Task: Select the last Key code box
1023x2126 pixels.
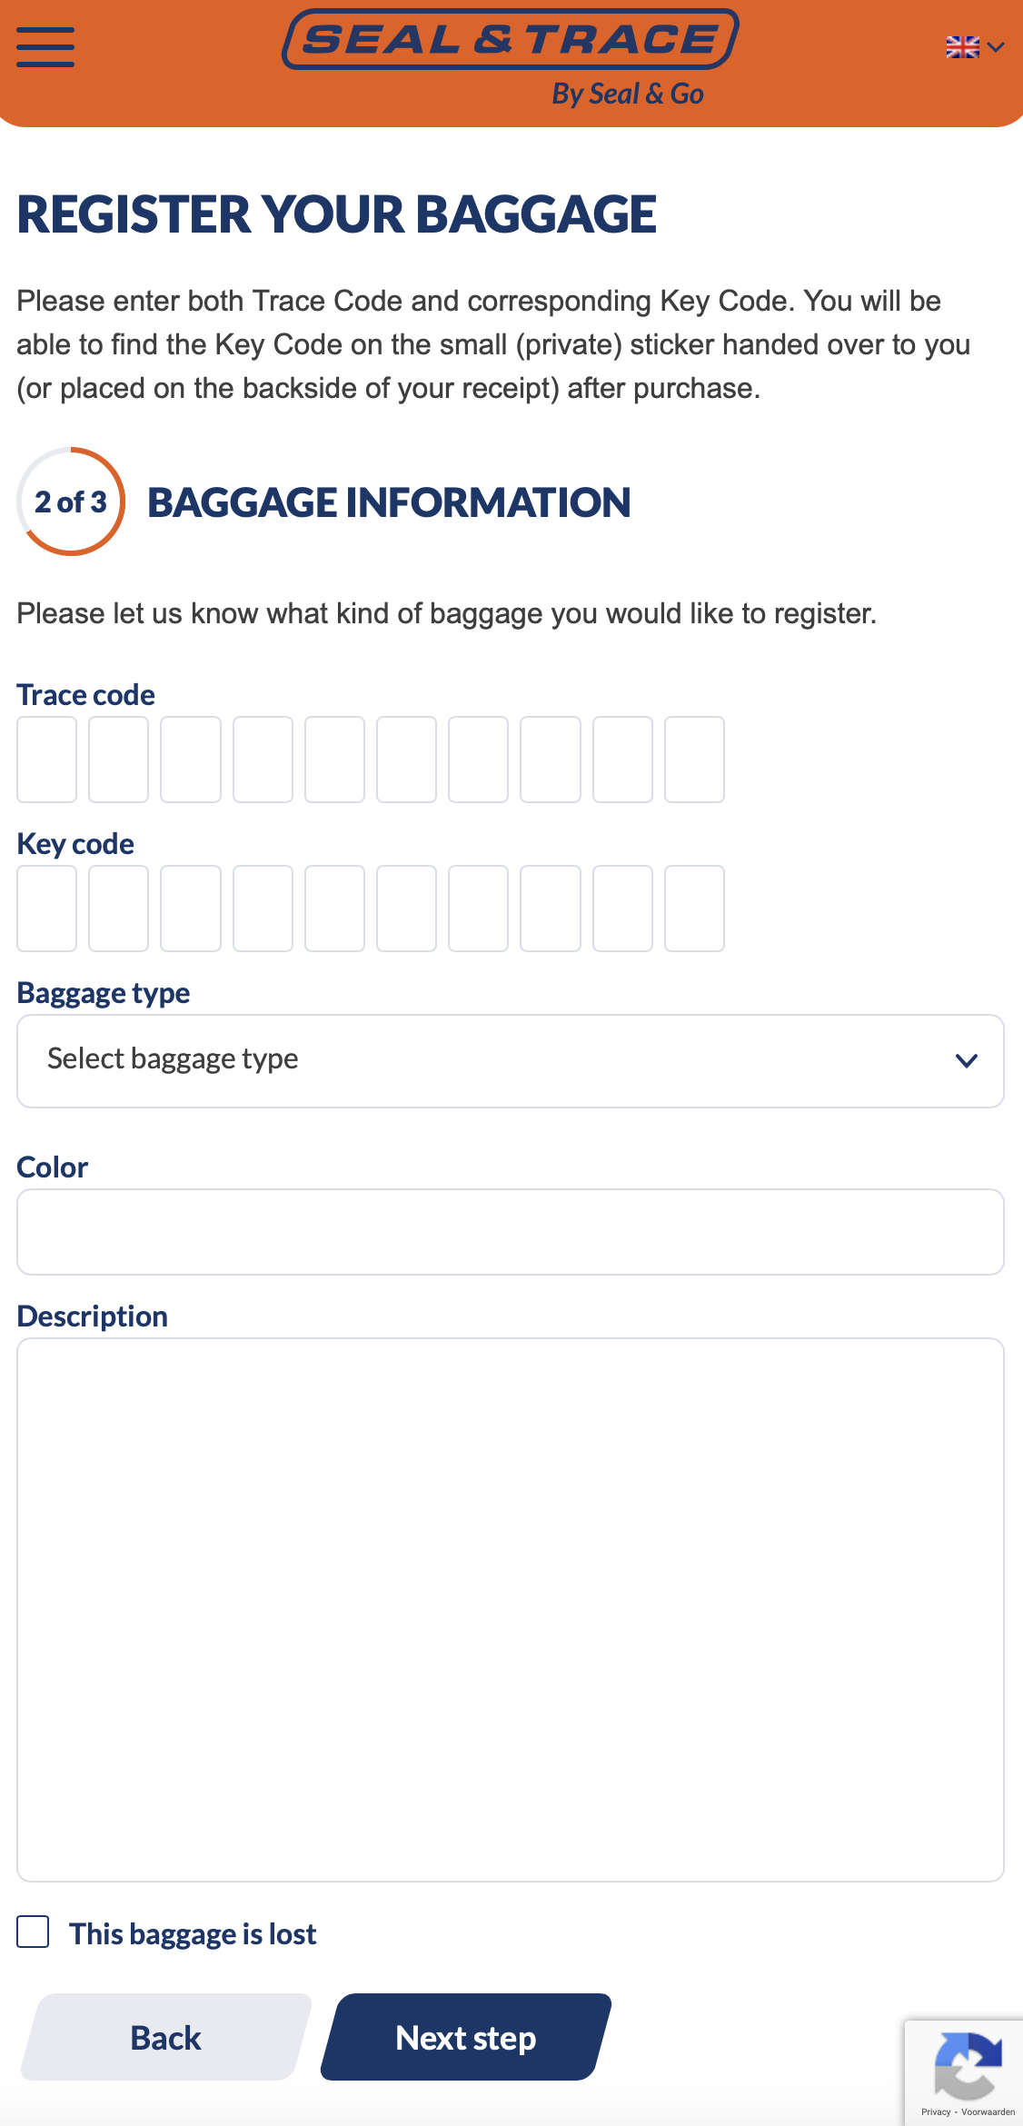Action: [x=694, y=909]
